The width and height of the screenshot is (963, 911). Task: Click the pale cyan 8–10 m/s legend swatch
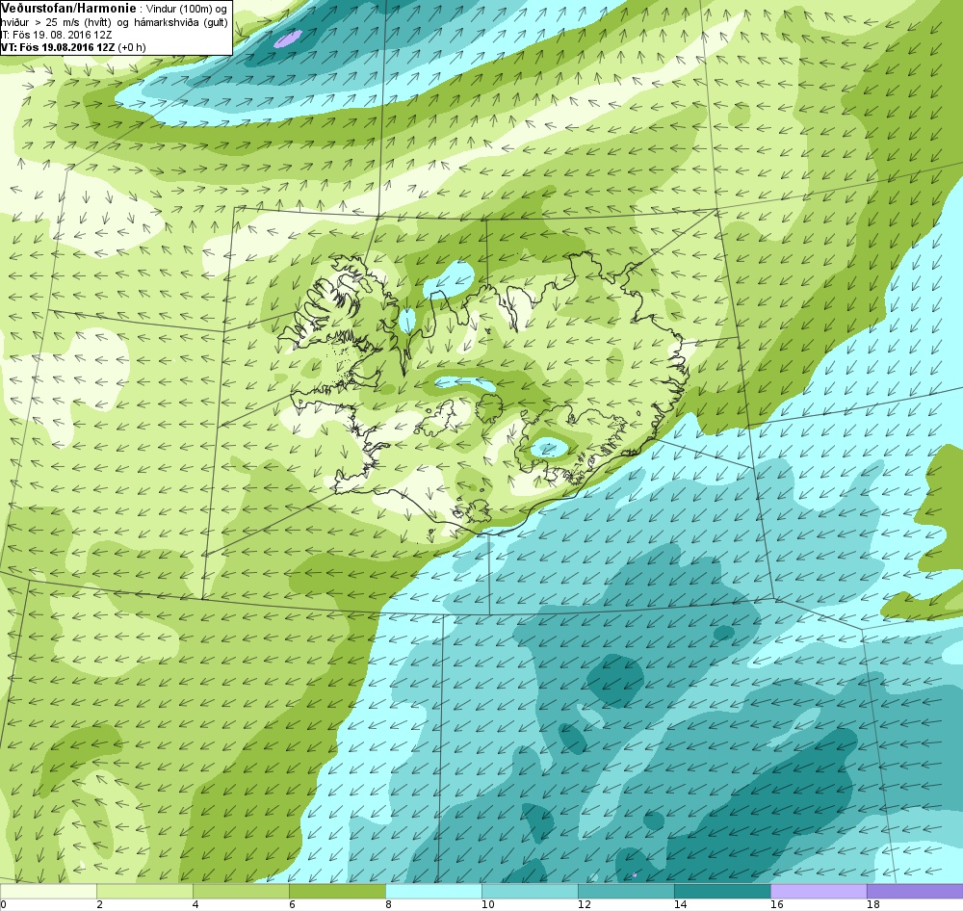pyautogui.click(x=433, y=891)
